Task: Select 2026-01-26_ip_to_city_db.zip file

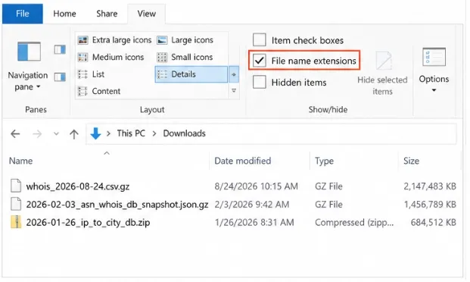Action: pos(88,223)
